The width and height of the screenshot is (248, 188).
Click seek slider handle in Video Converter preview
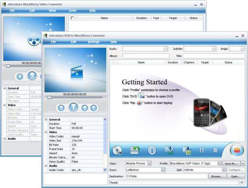[8, 66]
